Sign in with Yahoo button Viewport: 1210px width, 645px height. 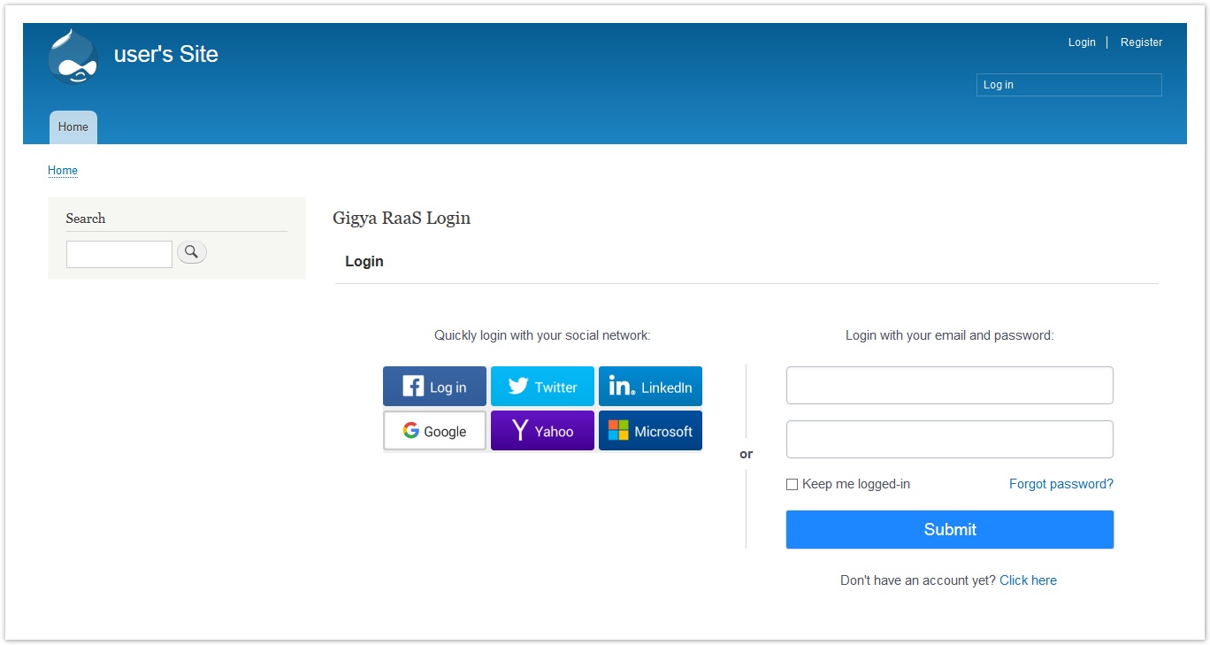tap(542, 431)
